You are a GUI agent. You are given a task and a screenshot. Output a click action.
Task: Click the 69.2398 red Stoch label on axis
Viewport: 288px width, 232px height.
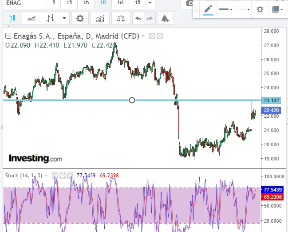click(272, 197)
